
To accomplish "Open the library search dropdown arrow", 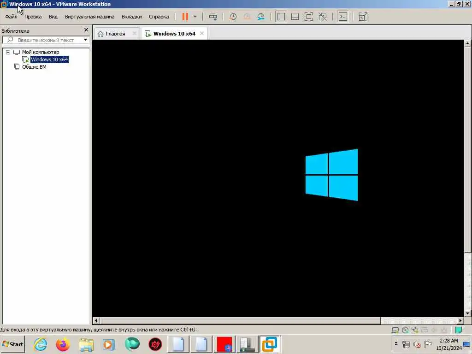I will coord(85,40).
